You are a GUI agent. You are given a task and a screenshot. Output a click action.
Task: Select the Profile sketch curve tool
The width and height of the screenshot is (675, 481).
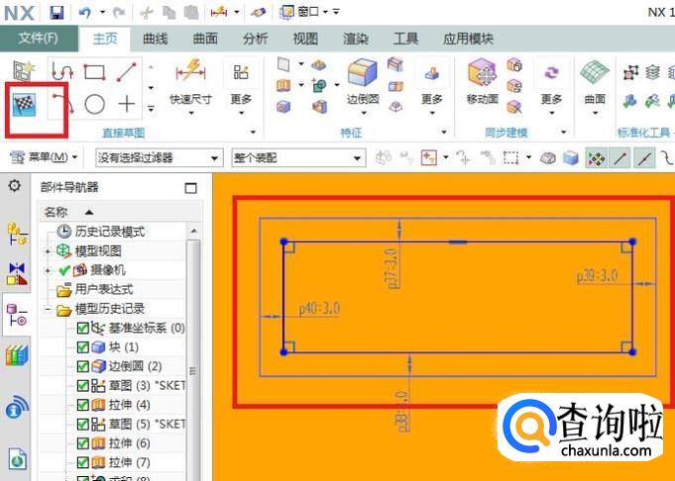pos(62,71)
